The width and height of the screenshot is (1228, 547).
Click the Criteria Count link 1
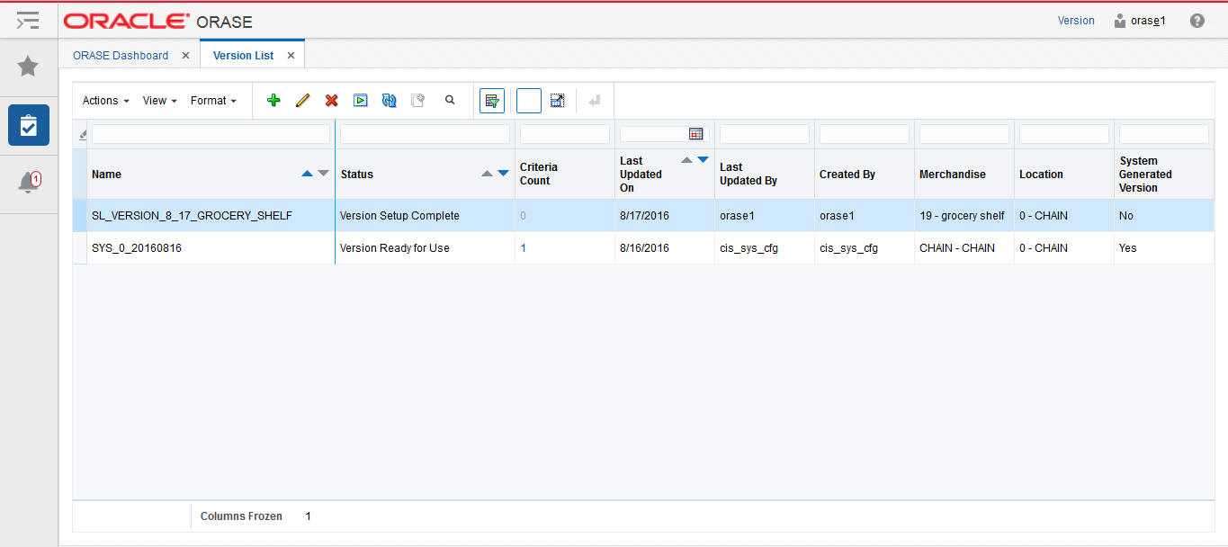[x=524, y=247]
